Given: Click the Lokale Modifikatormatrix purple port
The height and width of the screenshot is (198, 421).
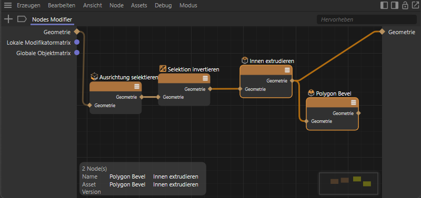Looking at the screenshot, I should click(x=77, y=42).
